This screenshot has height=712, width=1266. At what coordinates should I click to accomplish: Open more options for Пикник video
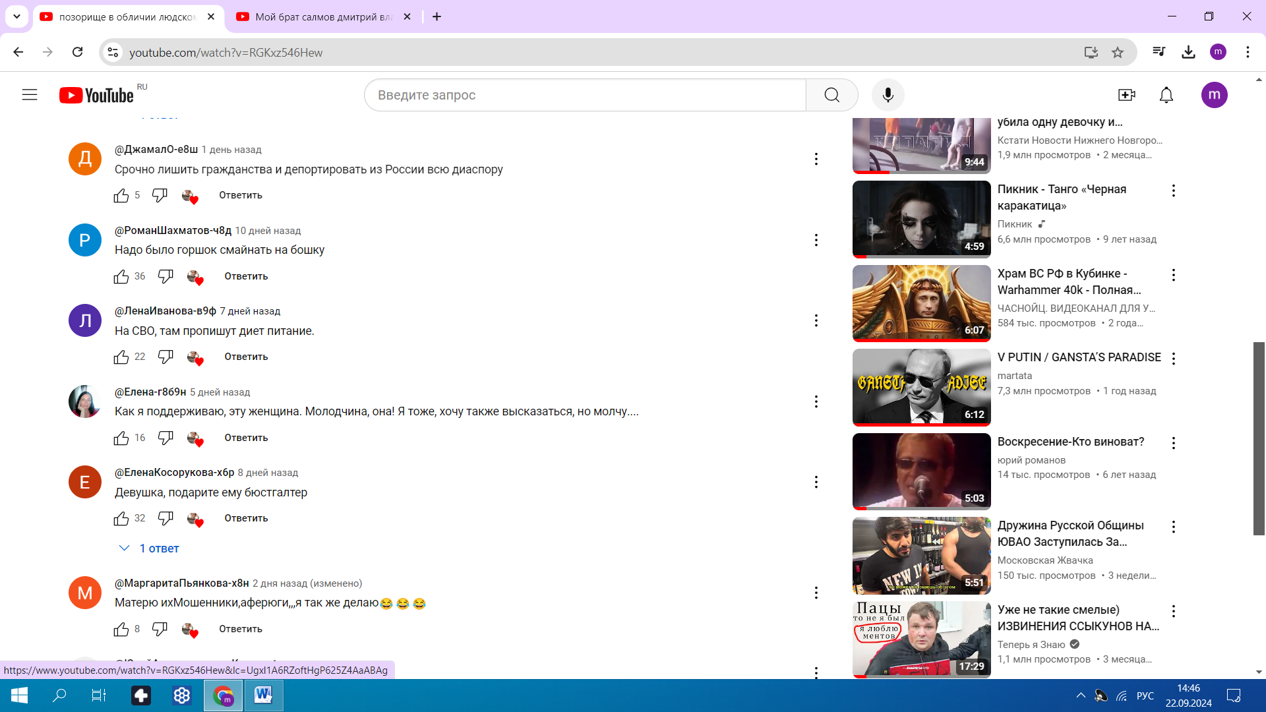coord(1173,191)
